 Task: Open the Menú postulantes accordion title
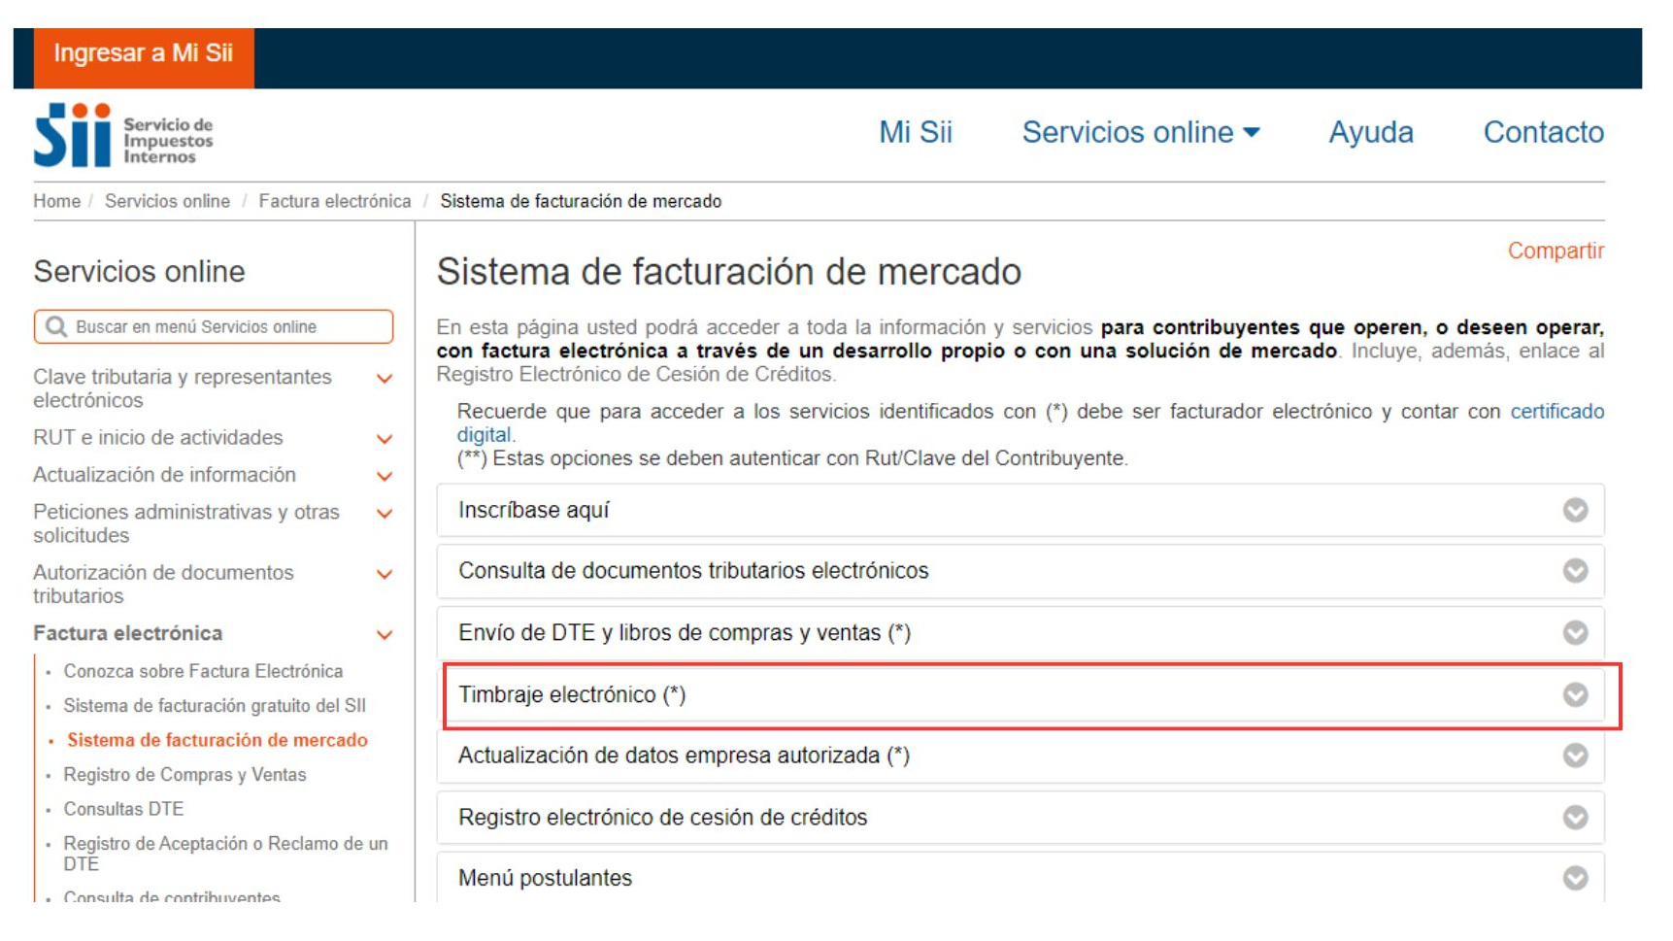545,878
